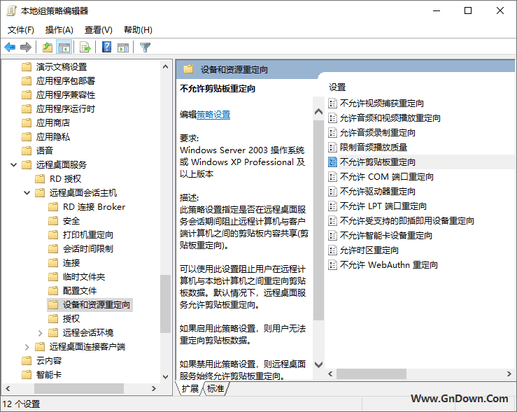Switch to the 标准 tab
The height and width of the screenshot is (412, 517).
tap(215, 389)
